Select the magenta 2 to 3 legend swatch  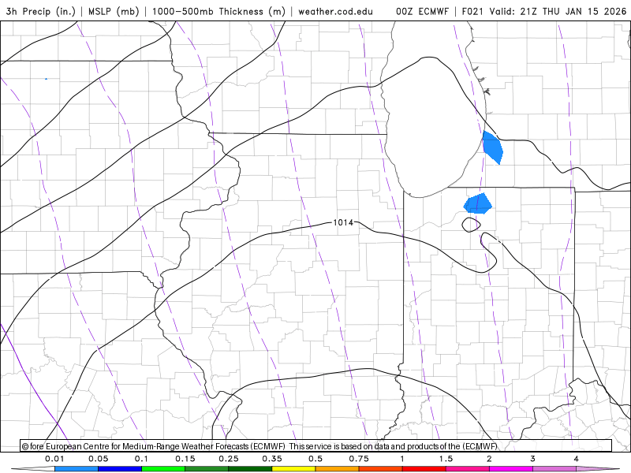511,469
